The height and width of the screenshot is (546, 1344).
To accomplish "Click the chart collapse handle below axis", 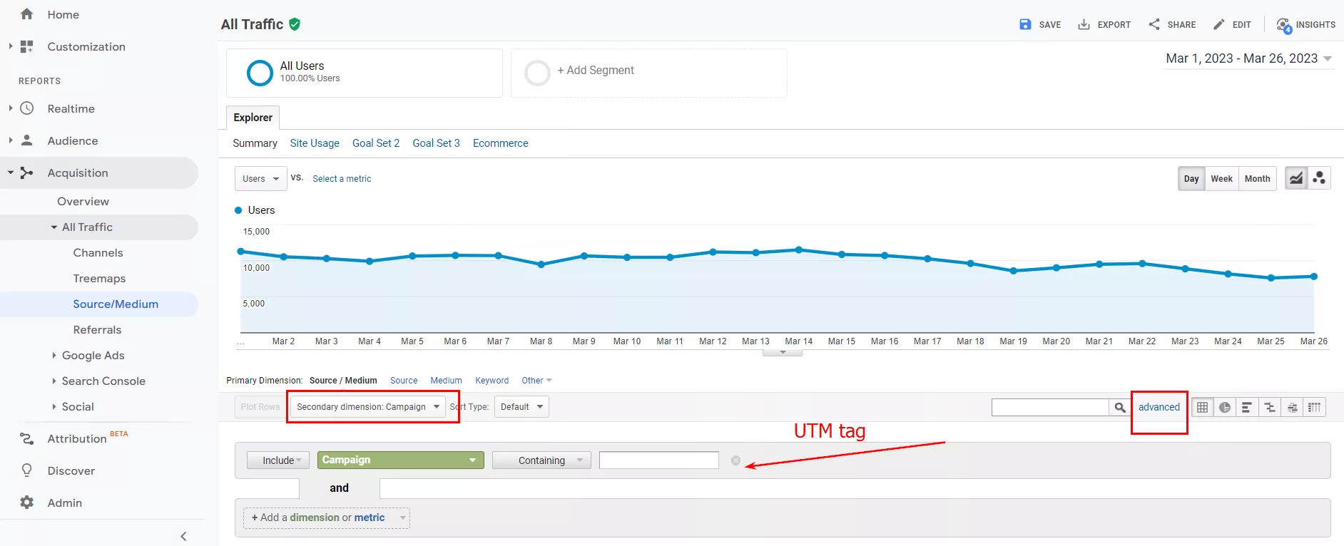I will pyautogui.click(x=783, y=352).
